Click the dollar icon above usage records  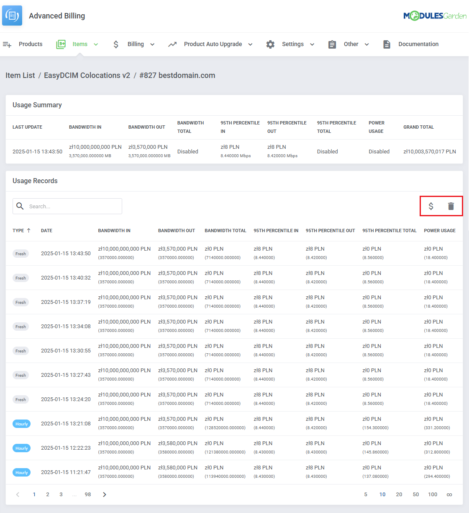(431, 206)
